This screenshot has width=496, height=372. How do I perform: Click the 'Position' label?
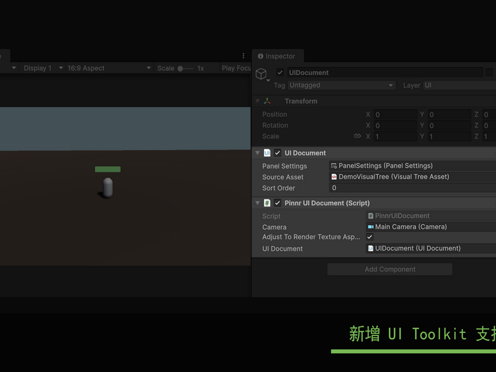(275, 114)
